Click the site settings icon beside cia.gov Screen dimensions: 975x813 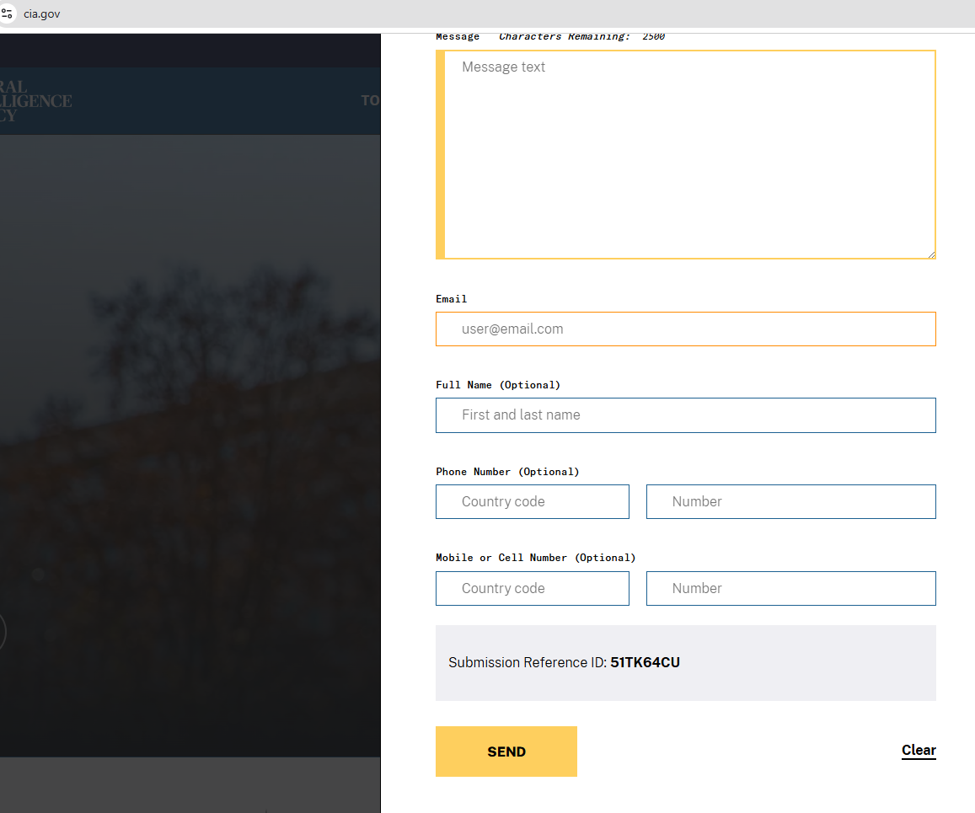pos(6,13)
